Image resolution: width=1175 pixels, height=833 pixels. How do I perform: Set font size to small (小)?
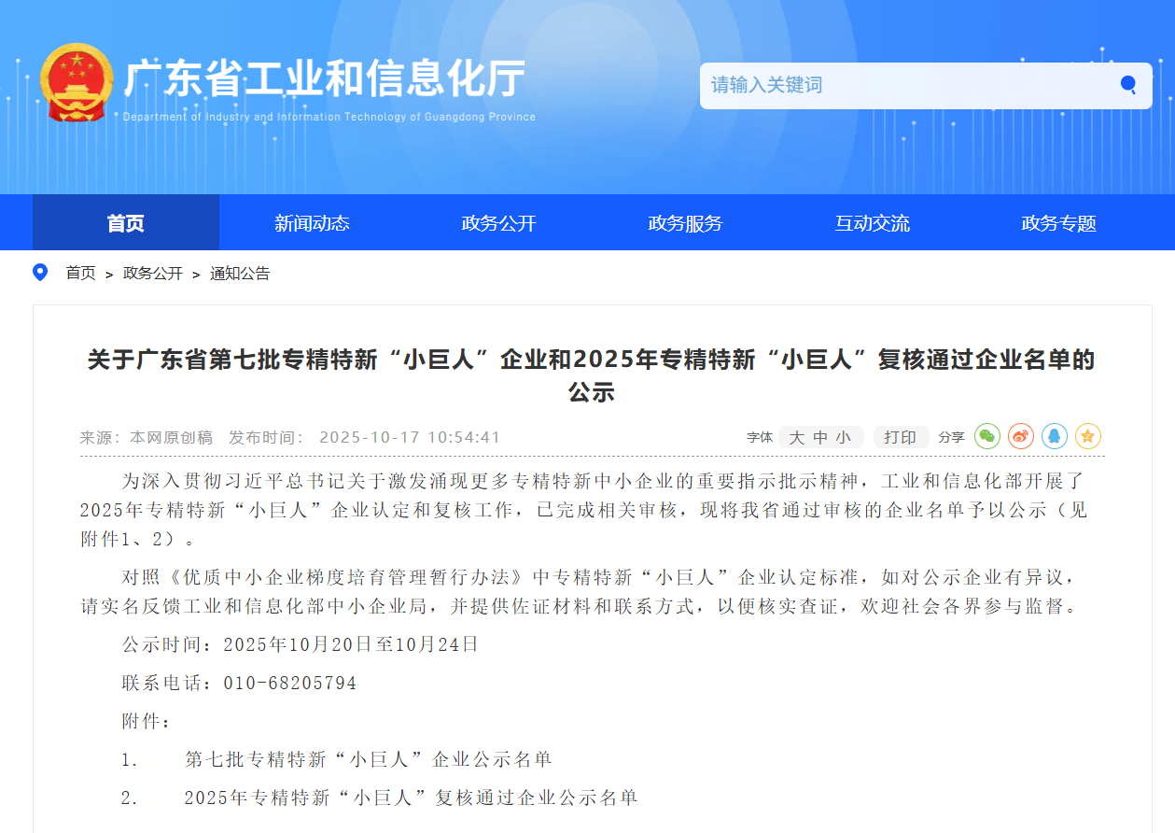[844, 437]
